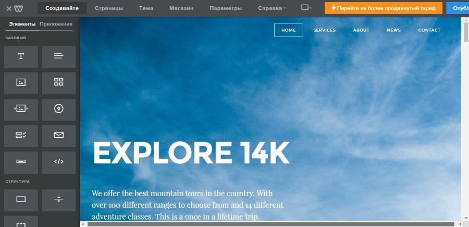
Task: Select the Slideshow element icon
Action: click(21, 110)
